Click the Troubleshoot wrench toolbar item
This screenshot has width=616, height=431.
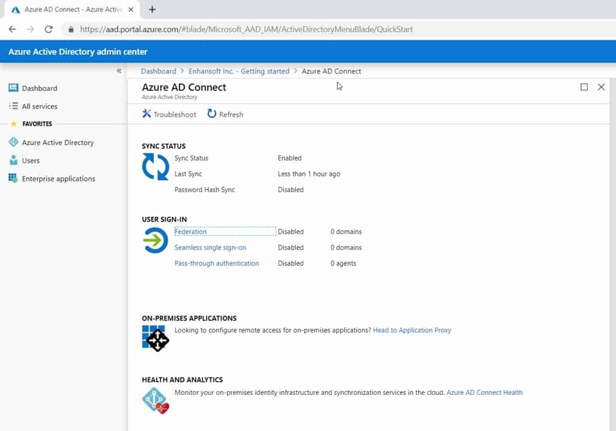tap(168, 114)
